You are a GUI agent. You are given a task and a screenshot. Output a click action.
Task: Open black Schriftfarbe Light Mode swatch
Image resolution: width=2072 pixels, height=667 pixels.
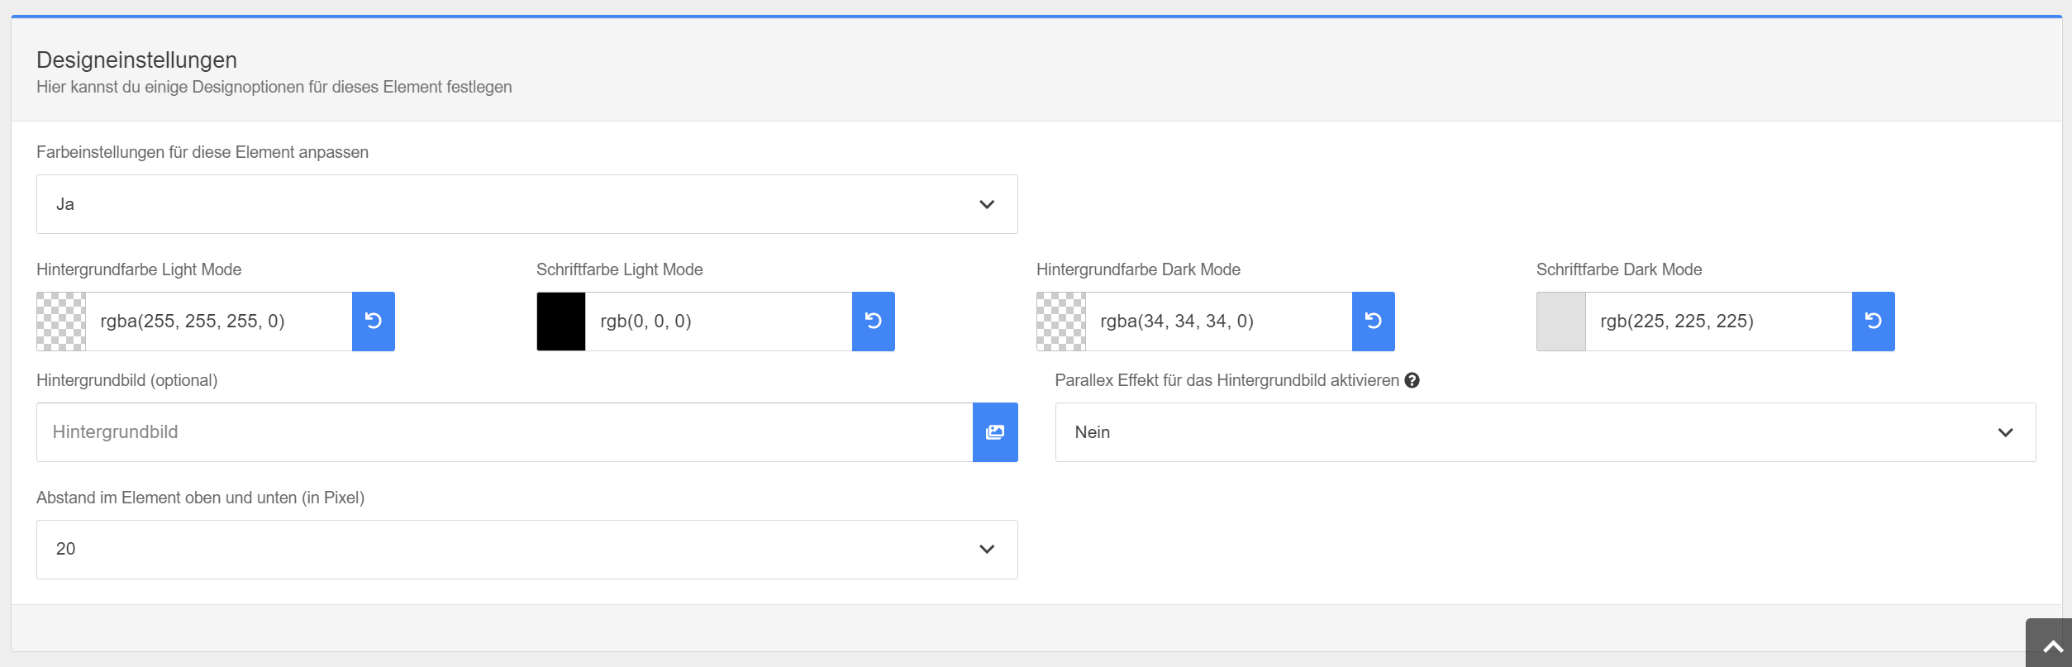point(561,322)
